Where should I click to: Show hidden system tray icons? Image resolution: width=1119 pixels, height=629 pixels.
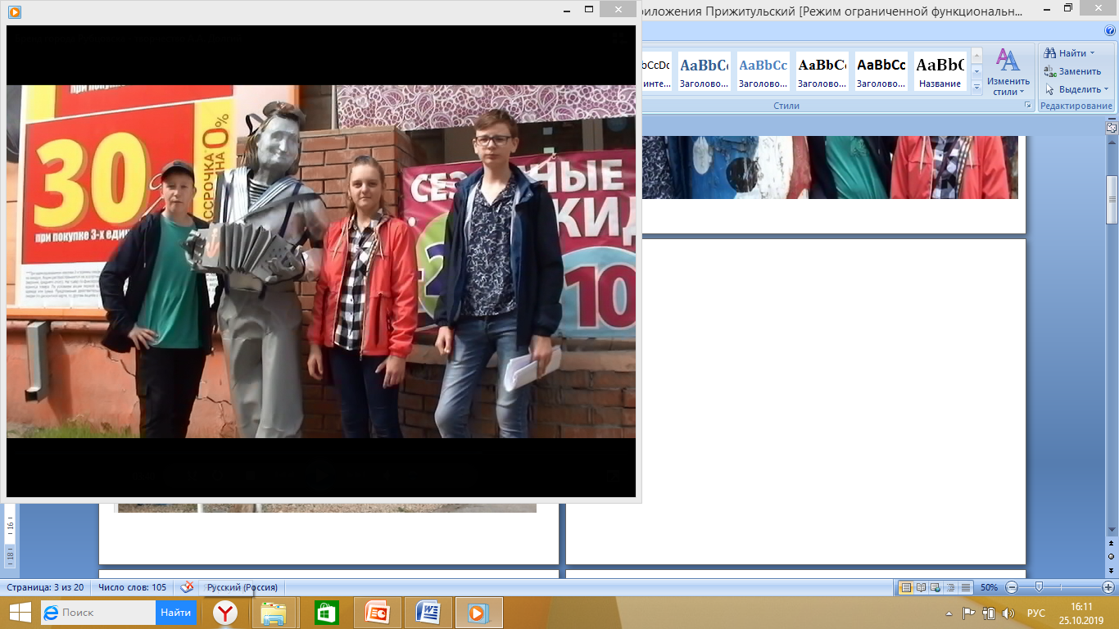[x=949, y=613]
